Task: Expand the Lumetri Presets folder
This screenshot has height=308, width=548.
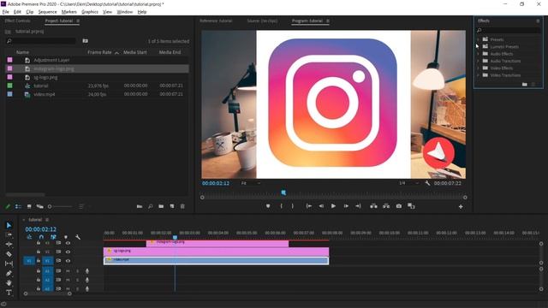Action: coord(478,46)
